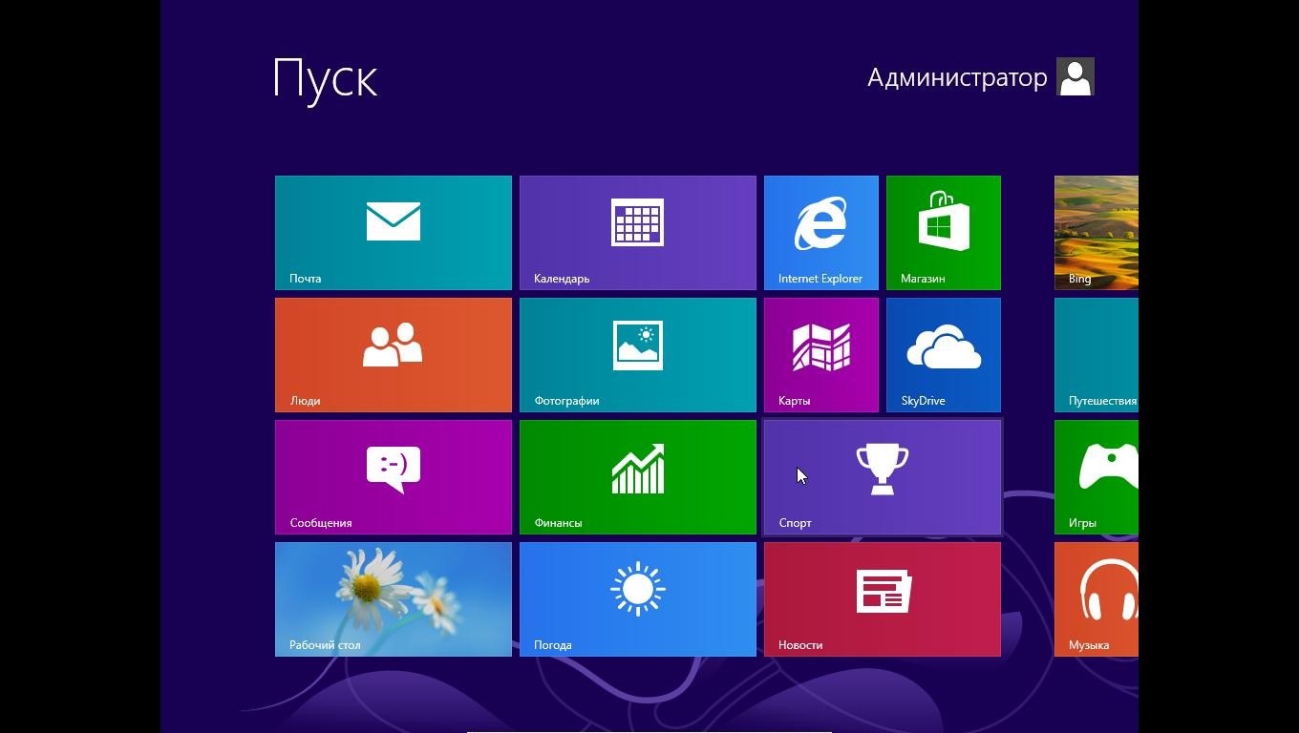This screenshot has height=733, width=1299.
Task: Open the Игры Xbox games tile
Action: (1097, 476)
